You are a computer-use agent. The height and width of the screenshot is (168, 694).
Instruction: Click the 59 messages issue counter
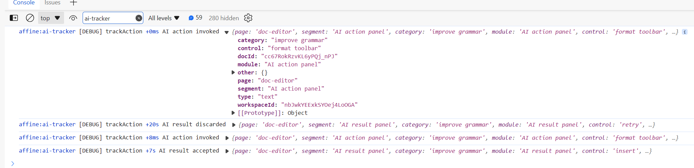[x=195, y=18]
